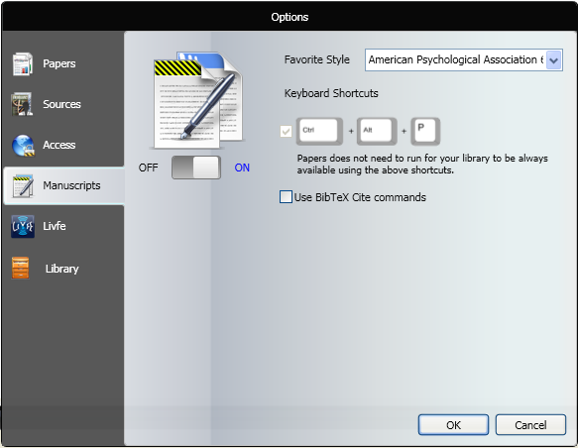Image resolution: width=578 pixels, height=448 pixels.
Task: Click the Alt key icon
Action: [377, 131]
